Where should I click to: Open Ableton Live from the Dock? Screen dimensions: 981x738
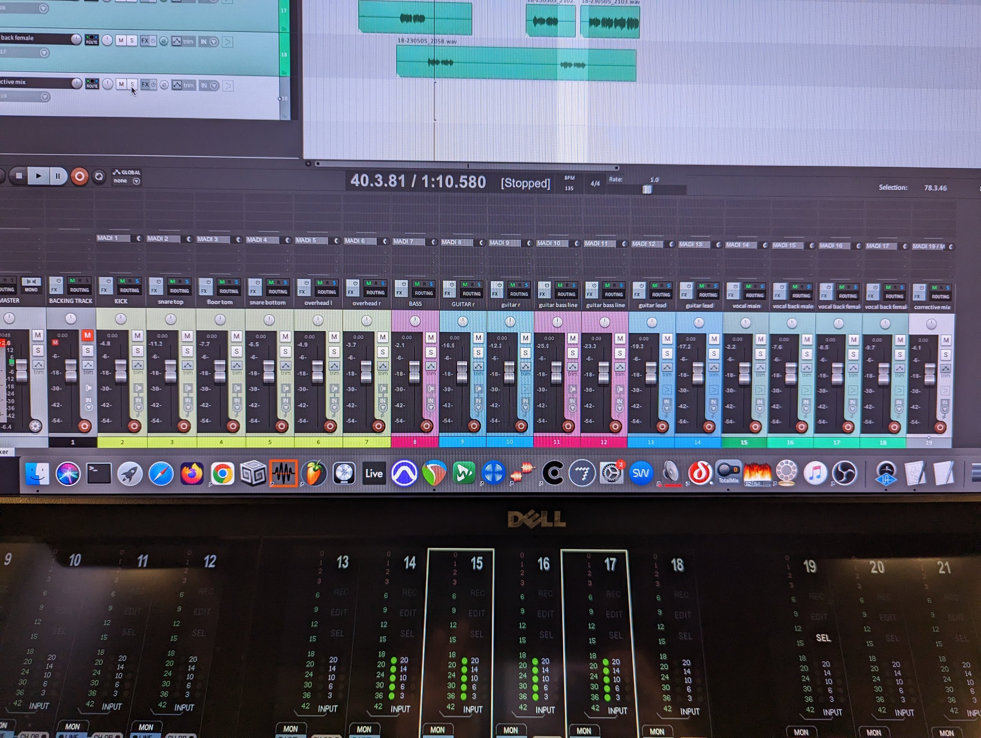click(x=374, y=473)
